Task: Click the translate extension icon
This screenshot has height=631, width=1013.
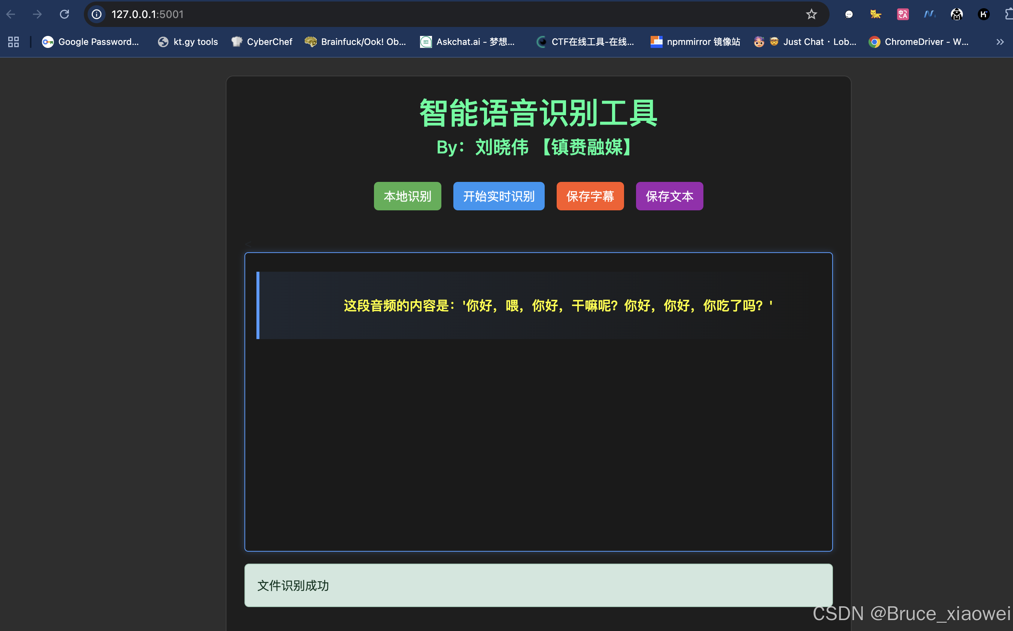Action: click(x=903, y=14)
